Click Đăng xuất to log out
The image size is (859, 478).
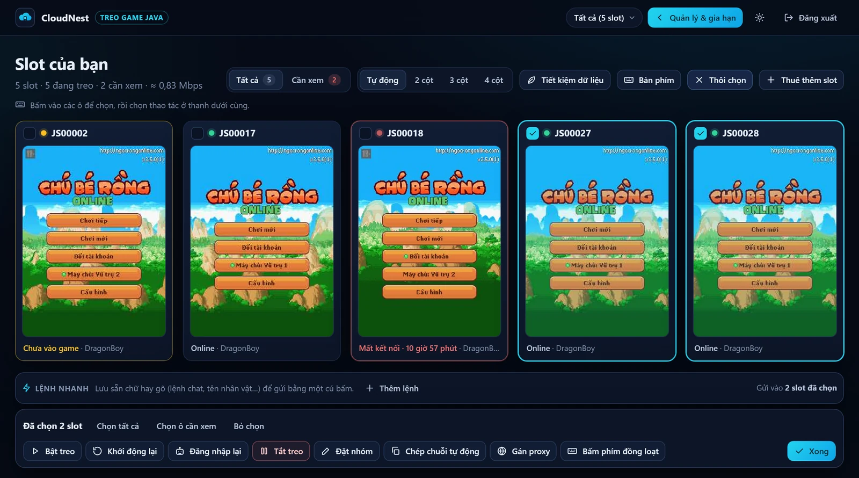click(811, 18)
